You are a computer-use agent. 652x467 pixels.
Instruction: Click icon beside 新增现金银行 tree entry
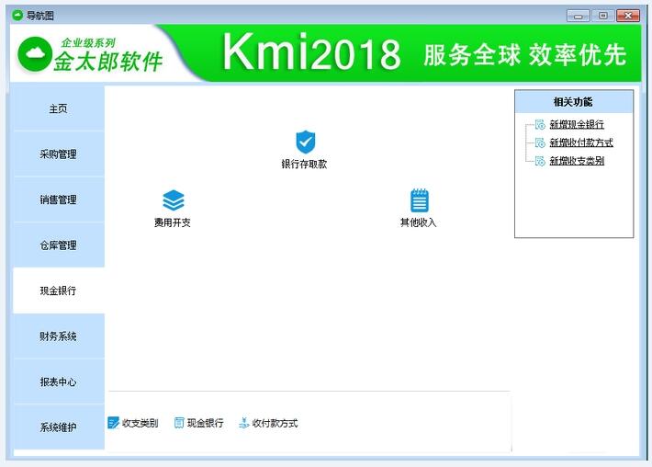(x=540, y=125)
